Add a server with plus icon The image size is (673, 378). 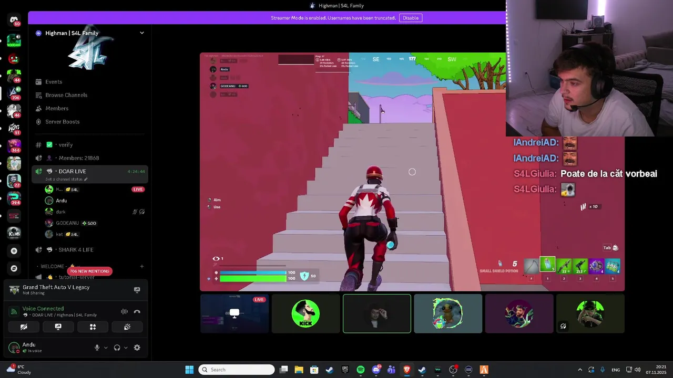coord(14,251)
